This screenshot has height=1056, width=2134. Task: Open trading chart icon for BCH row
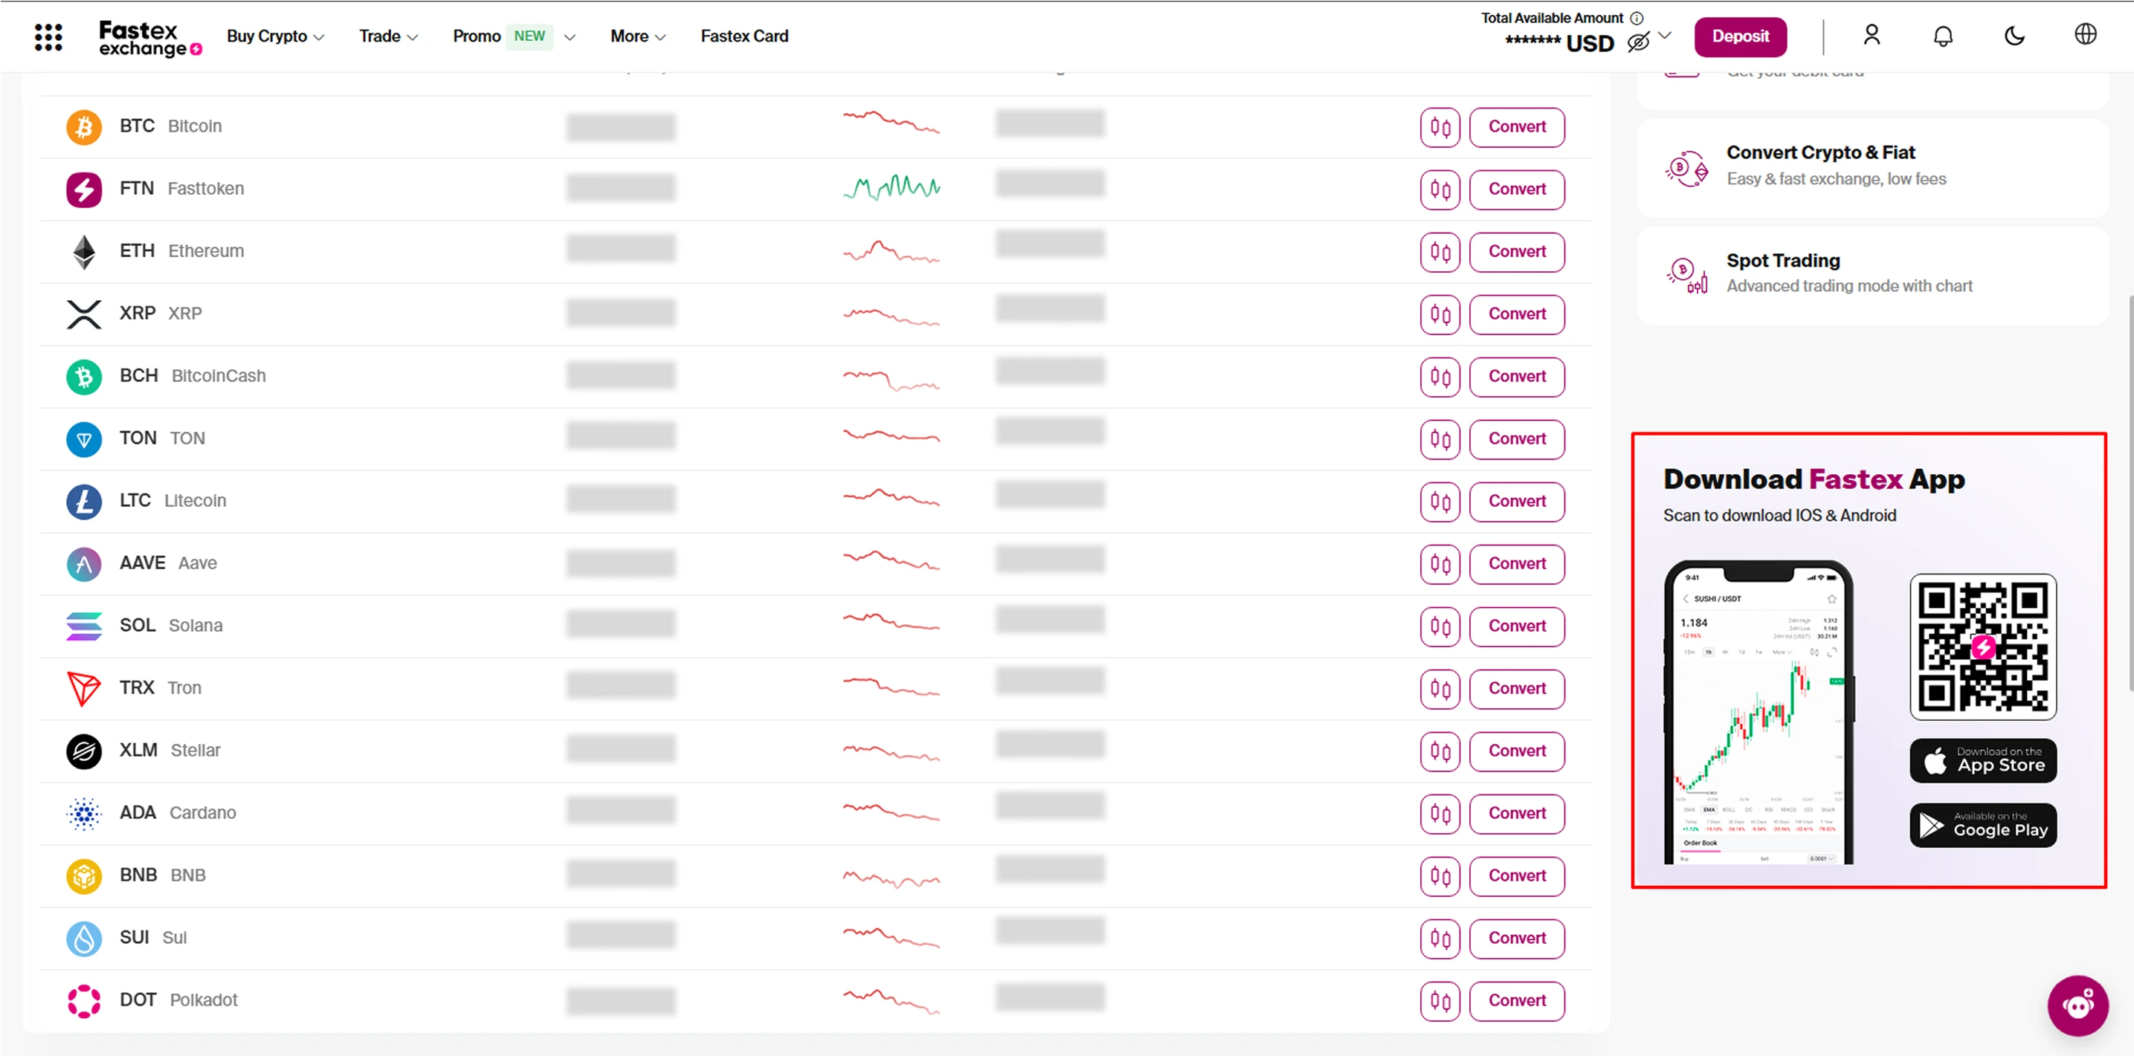(1440, 377)
